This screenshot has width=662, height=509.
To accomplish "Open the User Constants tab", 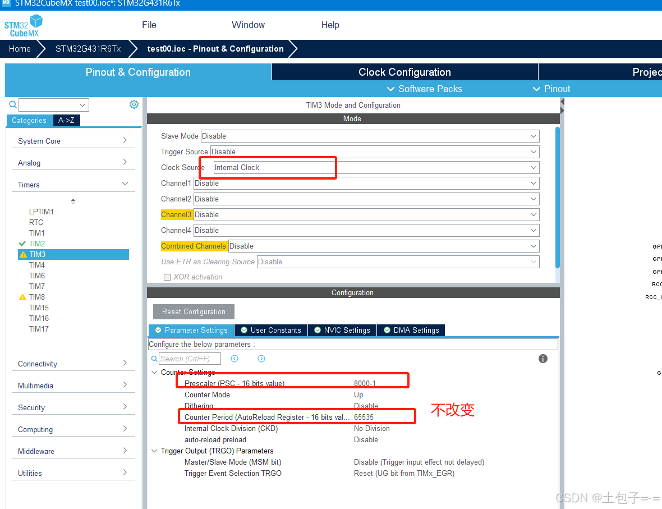I will [271, 331].
